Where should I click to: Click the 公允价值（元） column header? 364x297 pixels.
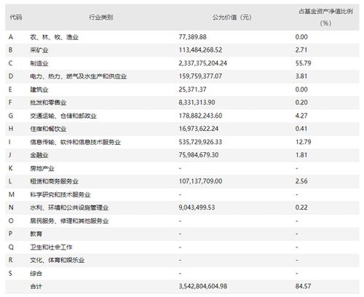[232, 17]
